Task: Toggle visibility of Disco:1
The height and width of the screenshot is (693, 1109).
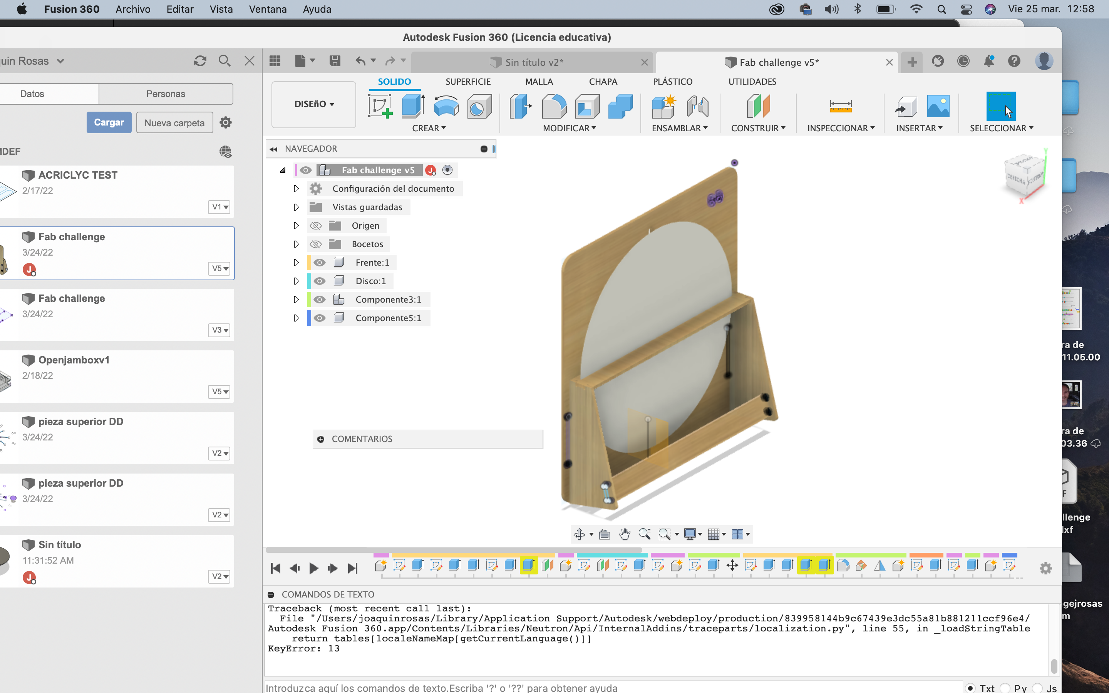Action: pos(320,281)
